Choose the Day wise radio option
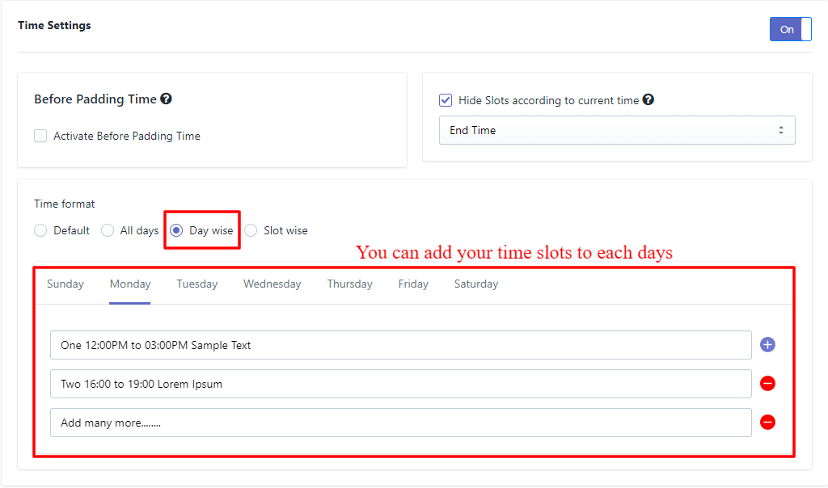 click(176, 230)
